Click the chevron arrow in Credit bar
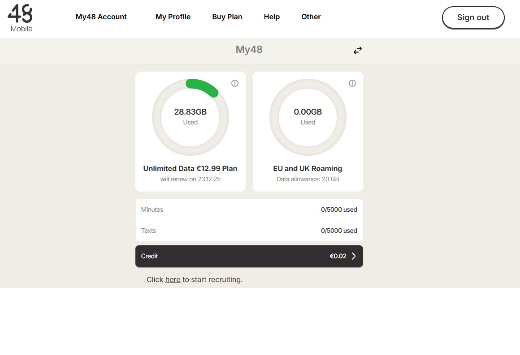Screen dimensions: 520x355 [354, 256]
